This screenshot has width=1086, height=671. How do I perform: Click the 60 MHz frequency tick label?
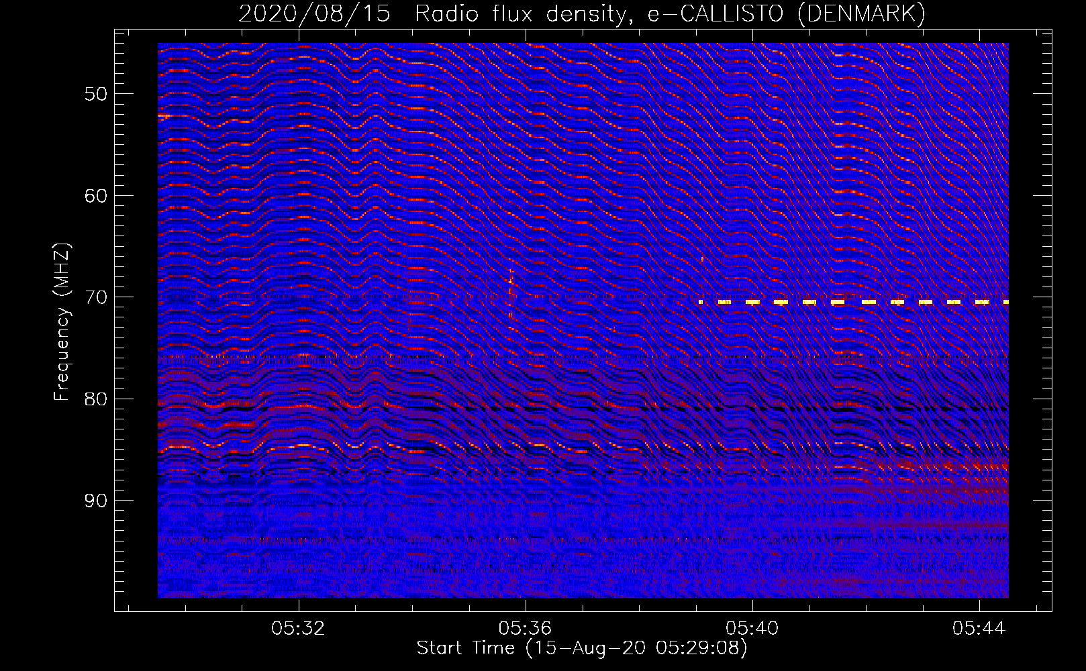(95, 196)
